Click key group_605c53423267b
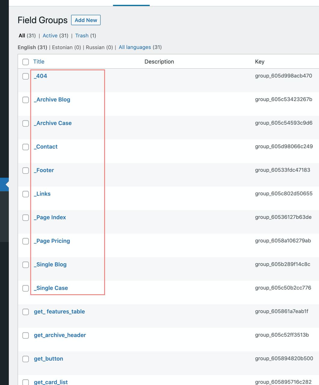 [284, 99]
